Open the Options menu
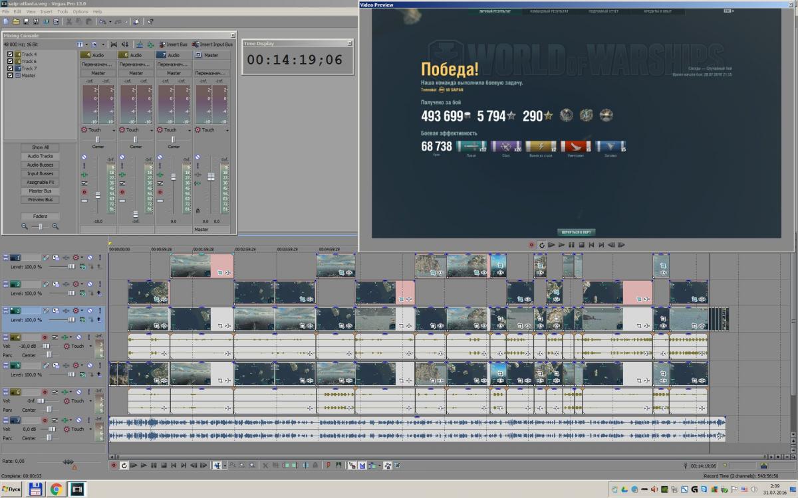The height and width of the screenshot is (498, 798). coord(80,12)
